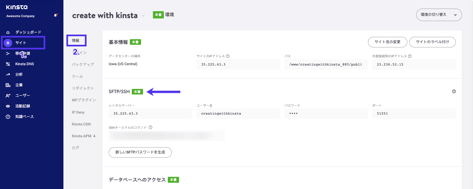Image resolution: width=473 pixels, height=189 pixels.
Task: Click the レンタルサーバー host field
Action: tap(150, 114)
